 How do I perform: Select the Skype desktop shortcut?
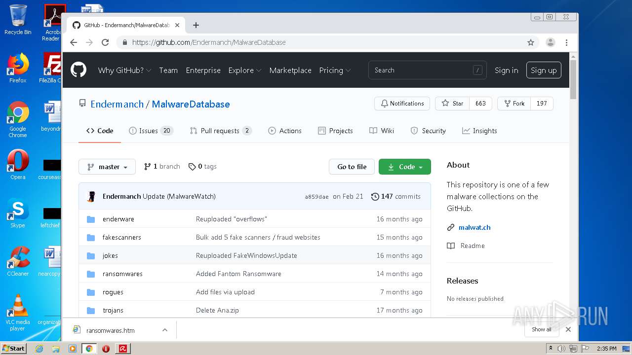point(18,213)
